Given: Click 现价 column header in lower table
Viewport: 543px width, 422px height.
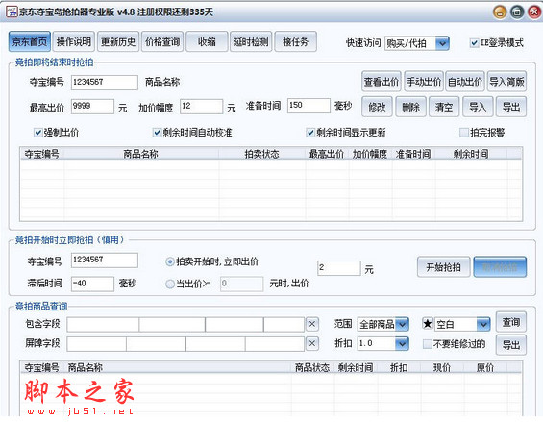Looking at the screenshot, I should pyautogui.click(x=442, y=367).
